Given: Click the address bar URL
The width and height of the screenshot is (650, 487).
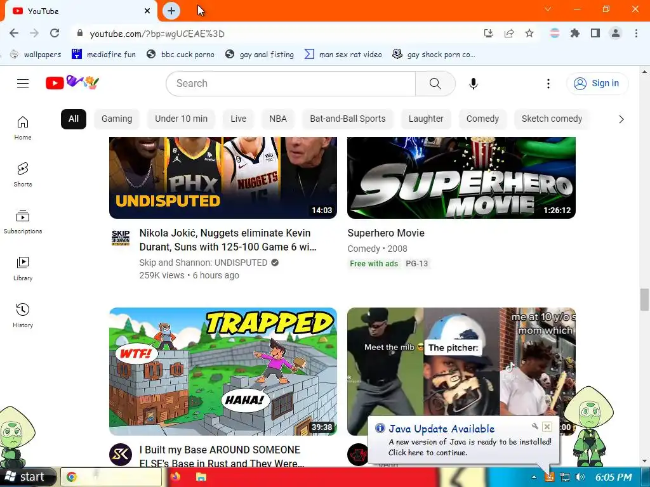Looking at the screenshot, I should (x=157, y=34).
